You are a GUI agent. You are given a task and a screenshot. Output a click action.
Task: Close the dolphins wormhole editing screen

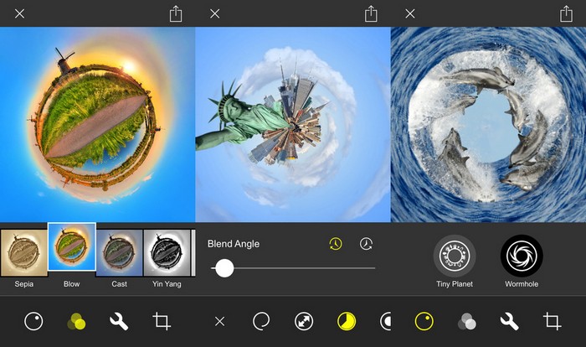click(x=410, y=14)
